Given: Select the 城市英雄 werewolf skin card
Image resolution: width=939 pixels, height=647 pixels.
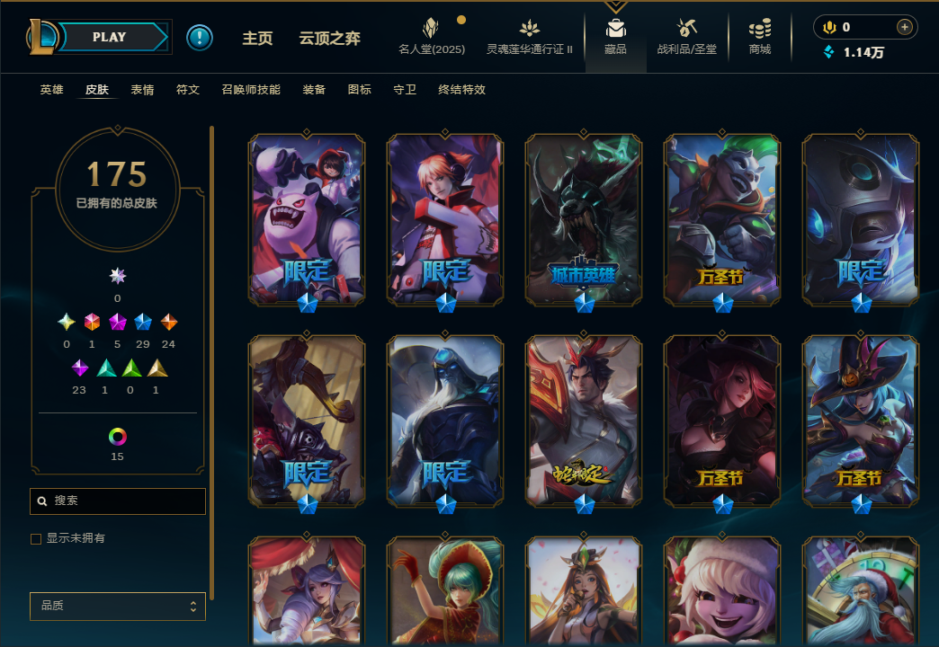Looking at the screenshot, I should [584, 220].
